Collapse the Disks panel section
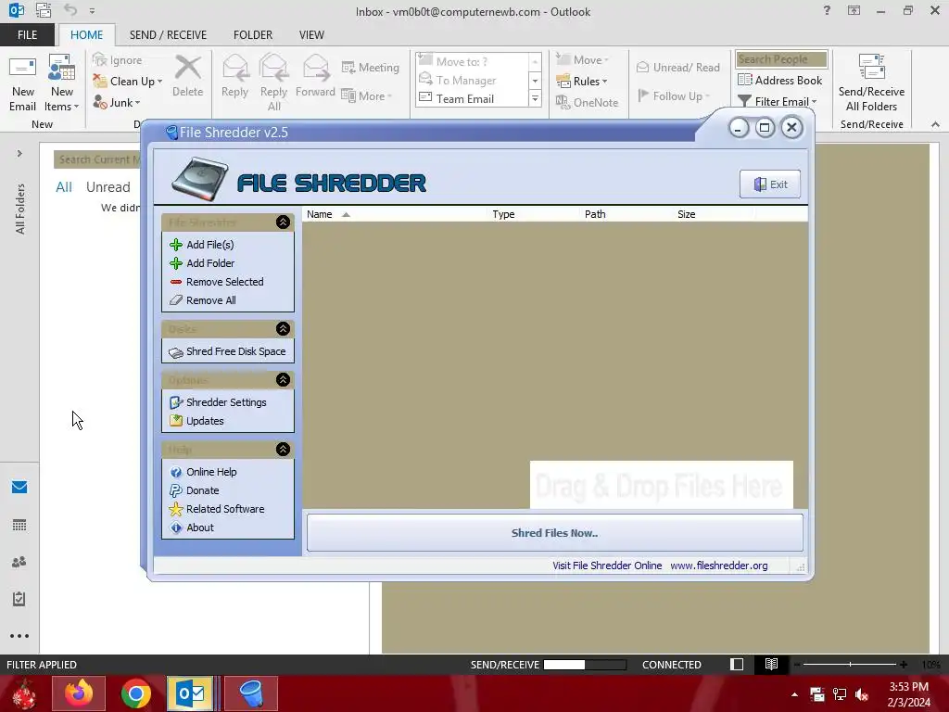 tap(283, 329)
